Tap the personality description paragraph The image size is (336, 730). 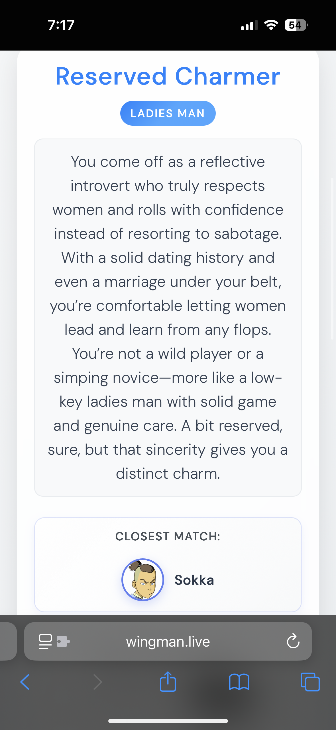click(168, 318)
